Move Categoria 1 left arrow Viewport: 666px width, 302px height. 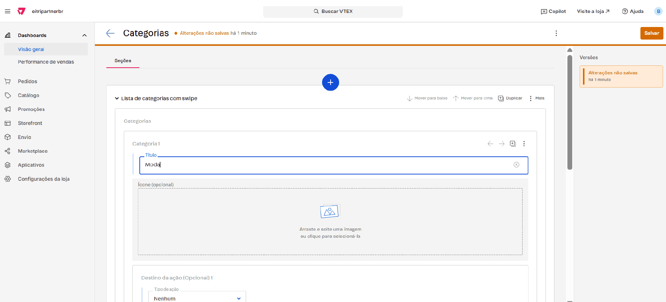(490, 144)
